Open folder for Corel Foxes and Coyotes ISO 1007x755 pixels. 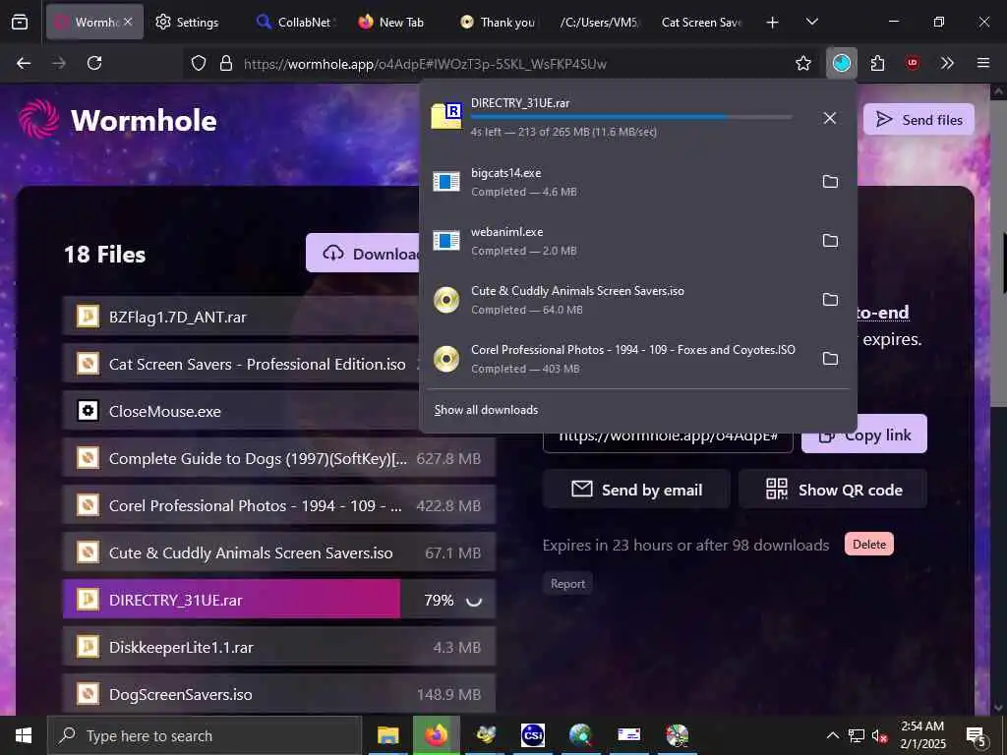[x=830, y=359]
